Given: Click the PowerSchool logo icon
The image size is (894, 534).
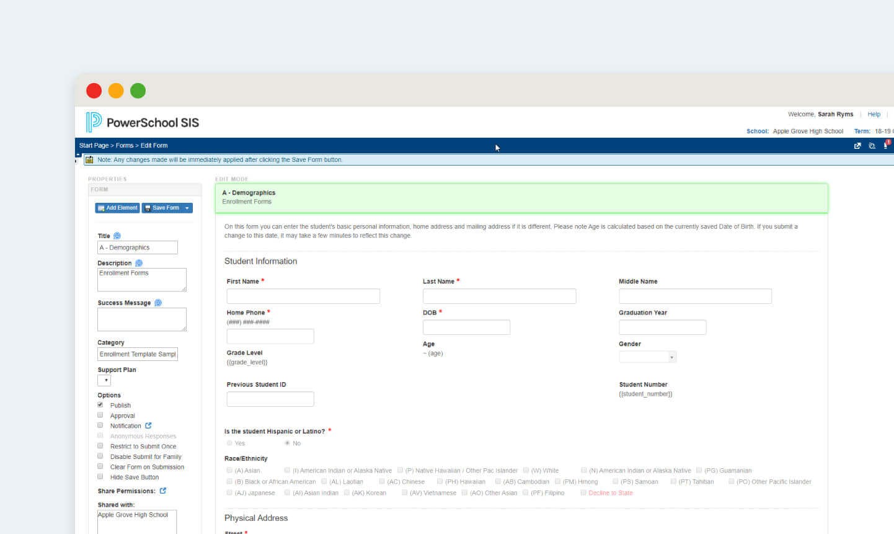Looking at the screenshot, I should 94,122.
